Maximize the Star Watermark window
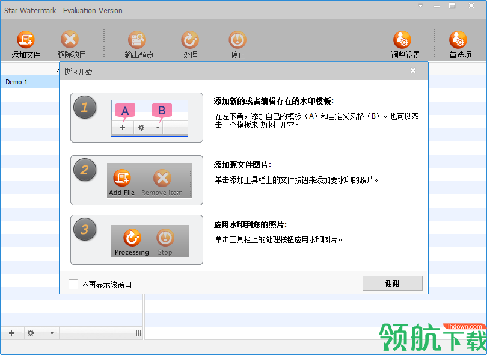This screenshot has height=355, width=487. pyautogui.click(x=452, y=5)
